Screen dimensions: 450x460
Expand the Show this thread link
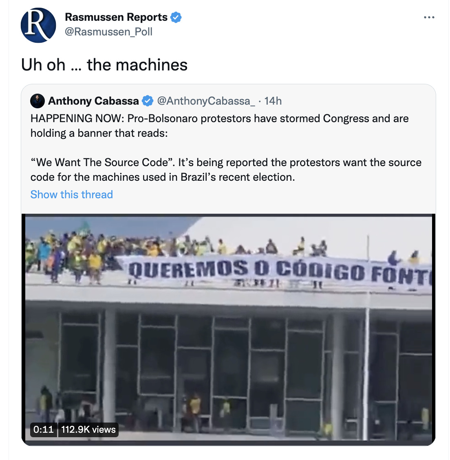coord(72,195)
